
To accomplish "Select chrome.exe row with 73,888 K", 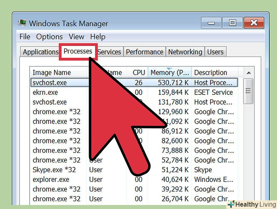I will (x=134, y=150).
